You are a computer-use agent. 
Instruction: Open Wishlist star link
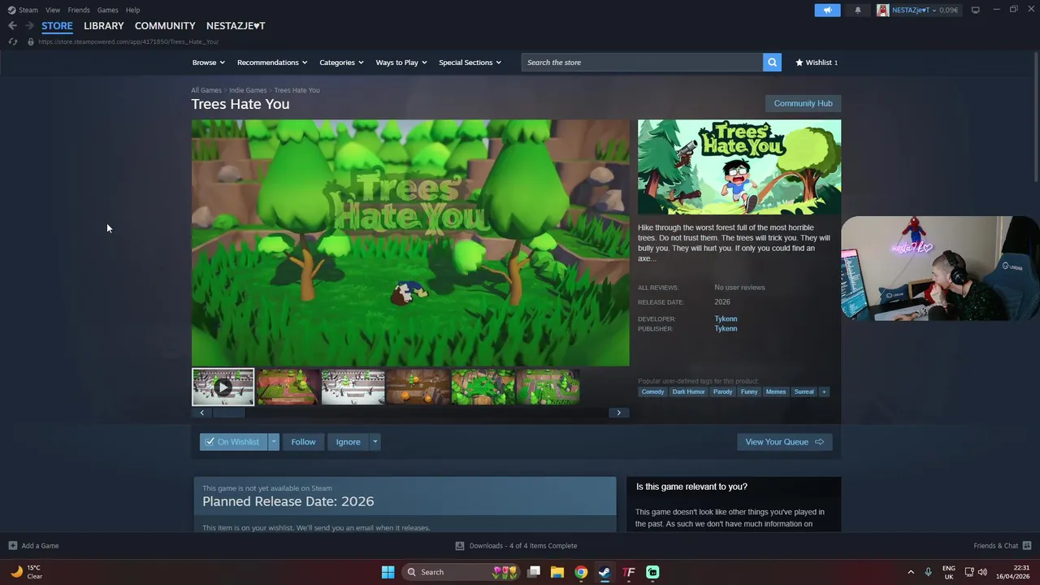tap(816, 63)
